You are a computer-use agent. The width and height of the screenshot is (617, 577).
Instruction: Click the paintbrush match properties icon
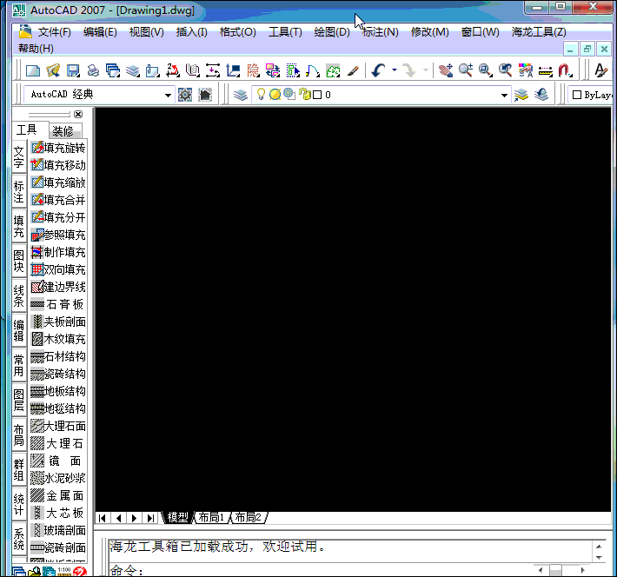[353, 71]
